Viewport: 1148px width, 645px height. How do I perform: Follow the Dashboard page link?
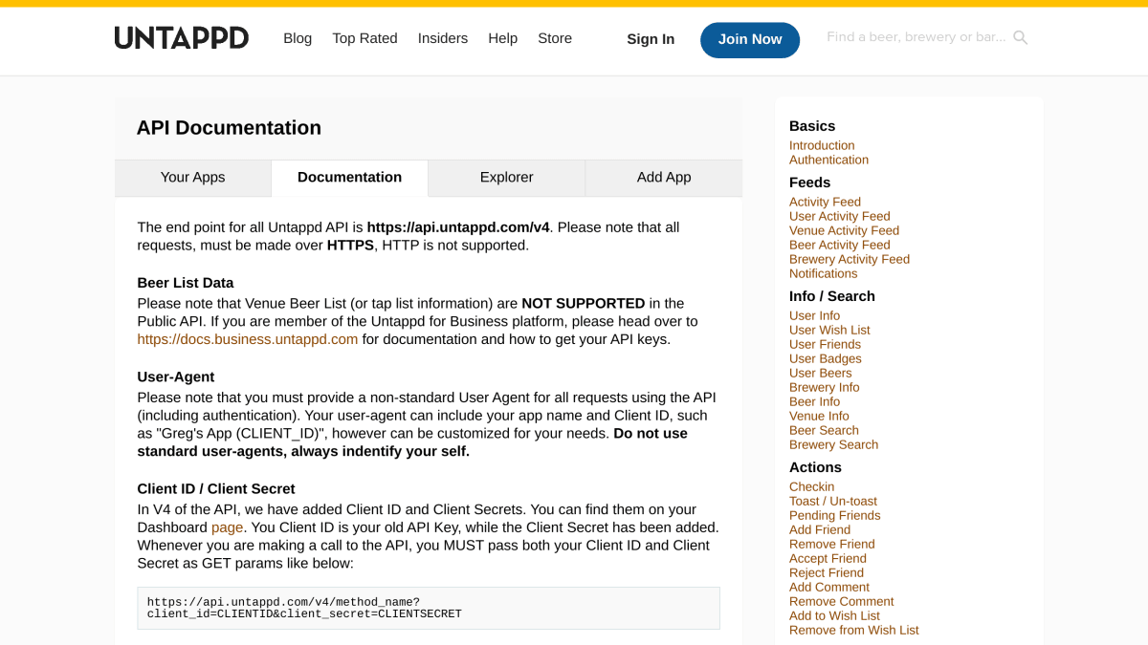point(228,527)
